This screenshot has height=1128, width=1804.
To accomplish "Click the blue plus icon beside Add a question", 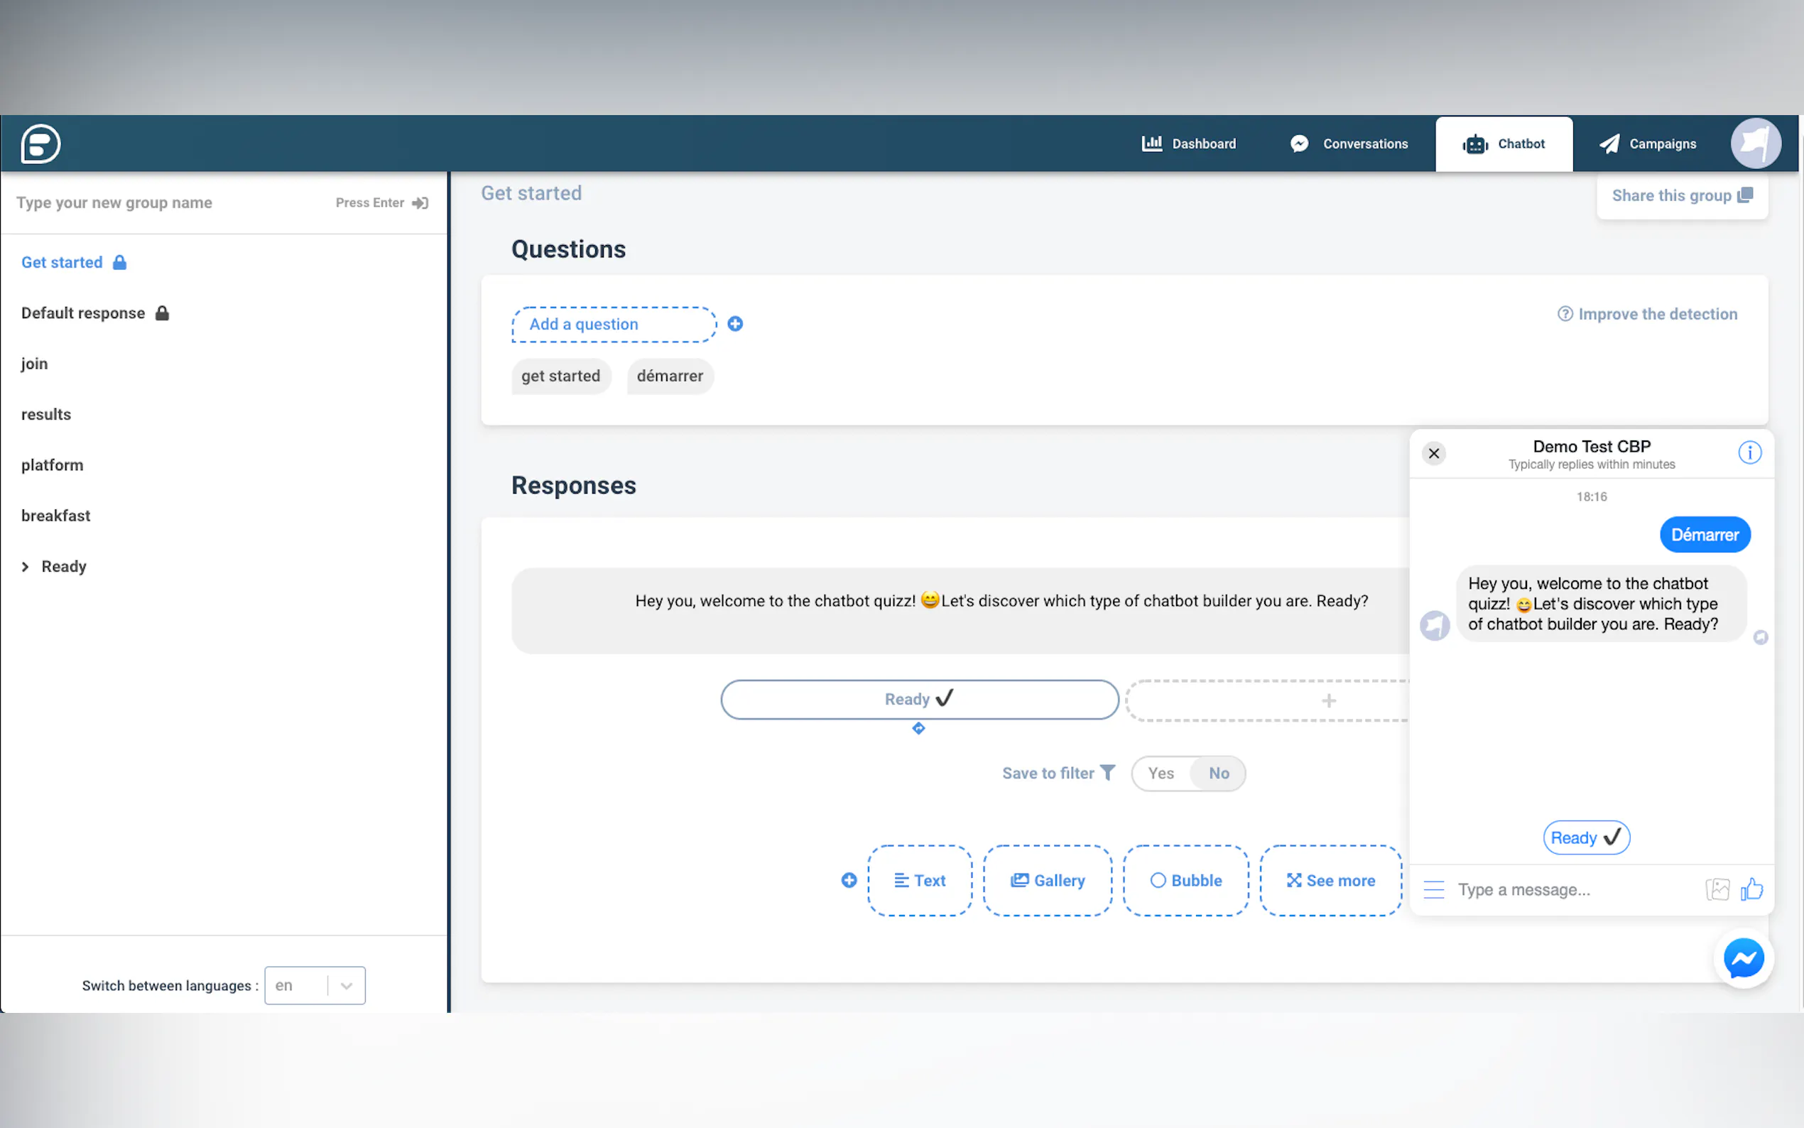I will coord(734,324).
